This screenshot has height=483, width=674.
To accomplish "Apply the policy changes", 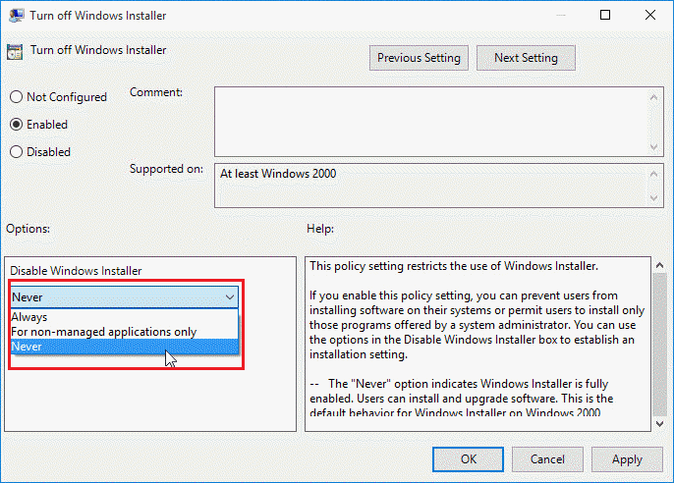I will (x=627, y=459).
